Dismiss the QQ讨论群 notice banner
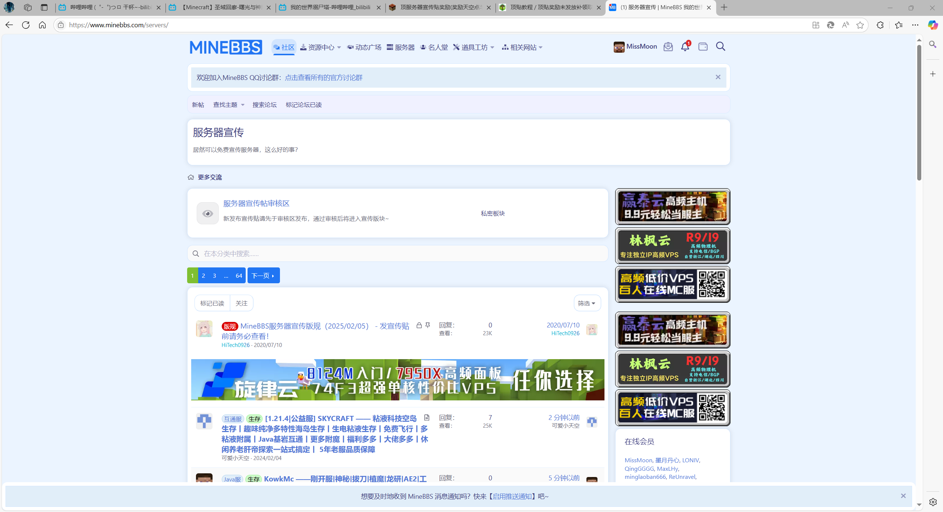 click(x=718, y=77)
